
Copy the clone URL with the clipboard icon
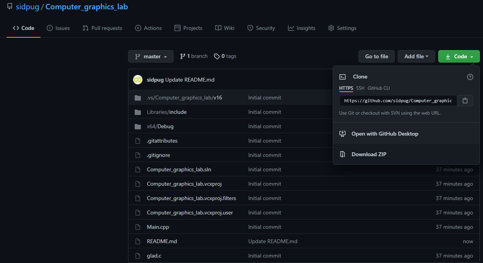(465, 101)
